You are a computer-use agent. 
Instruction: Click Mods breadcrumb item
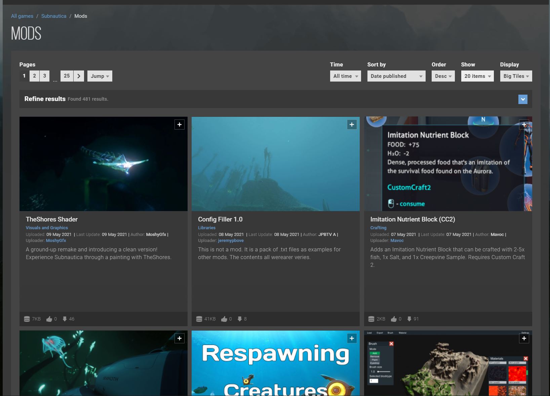(81, 16)
